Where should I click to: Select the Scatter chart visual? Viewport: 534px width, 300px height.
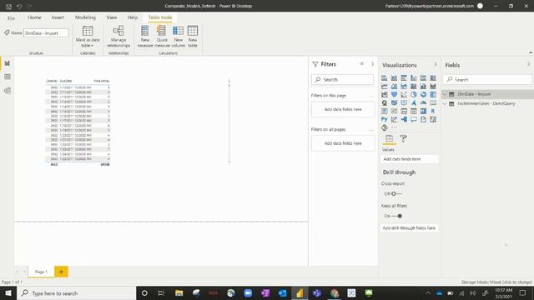point(404,94)
